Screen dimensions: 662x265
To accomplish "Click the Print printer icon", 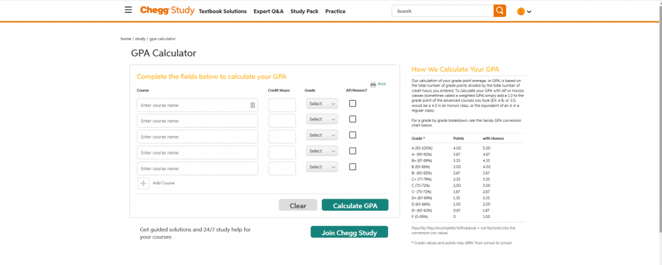I will pyautogui.click(x=373, y=84).
